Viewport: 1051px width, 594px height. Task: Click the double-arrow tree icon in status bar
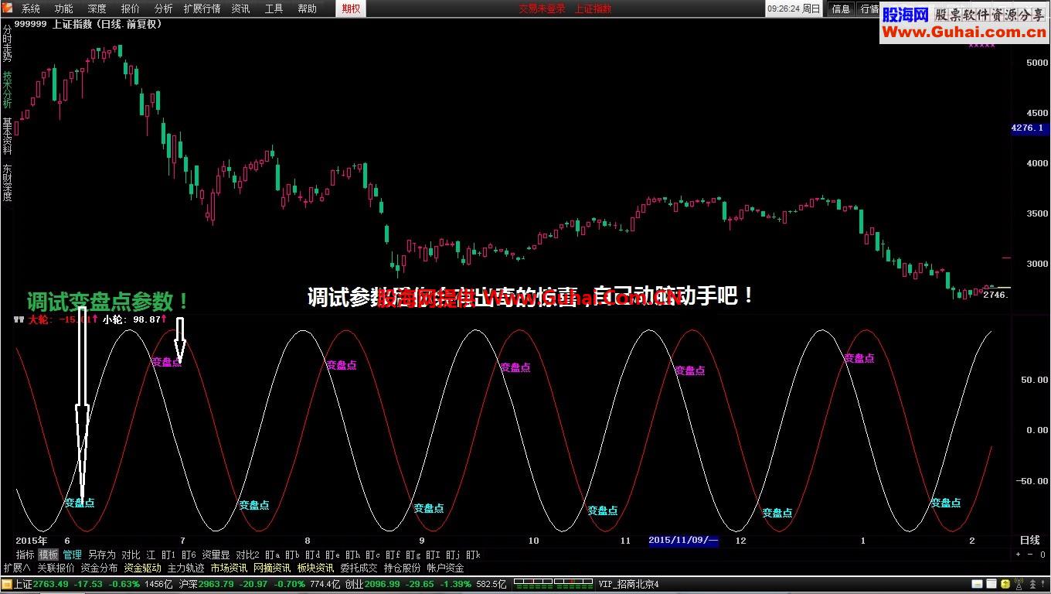coord(1033,584)
